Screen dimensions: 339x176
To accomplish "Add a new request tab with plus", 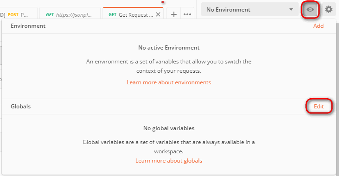I will point(174,14).
